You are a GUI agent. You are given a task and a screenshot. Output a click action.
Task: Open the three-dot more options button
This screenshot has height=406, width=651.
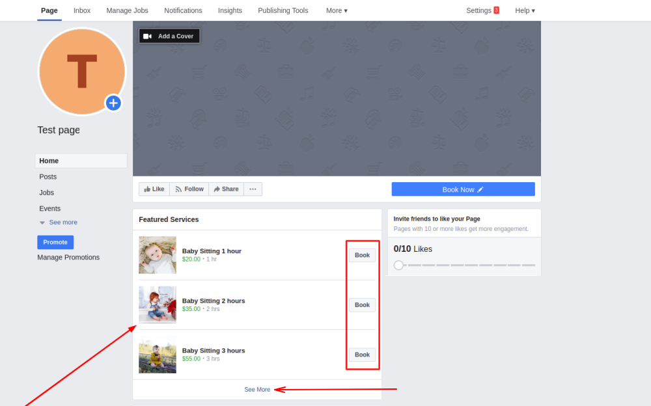253,189
